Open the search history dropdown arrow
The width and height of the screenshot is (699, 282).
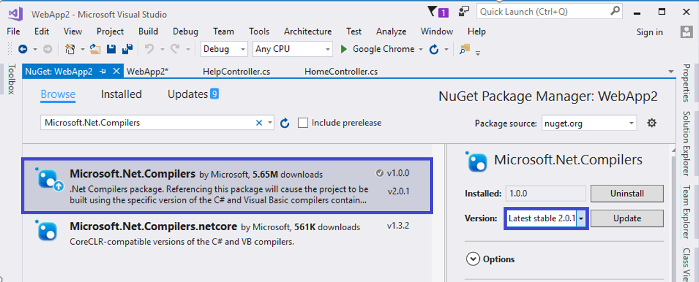pyautogui.click(x=270, y=123)
